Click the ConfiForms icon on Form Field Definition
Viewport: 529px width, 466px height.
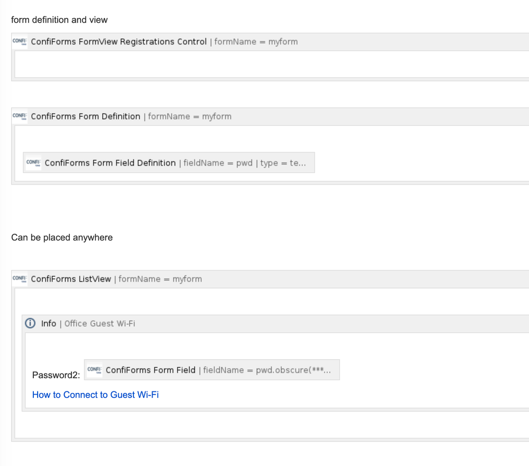point(33,163)
